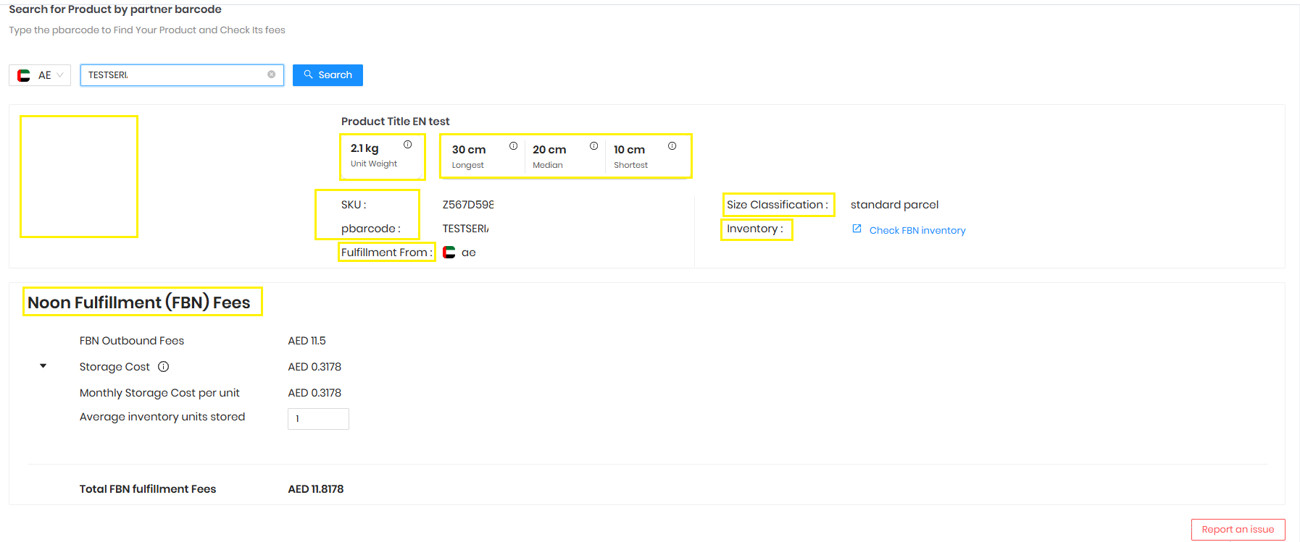The width and height of the screenshot is (1300, 542).
Task: Click the UAE flag icon in the country selector
Action: (24, 75)
